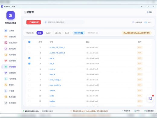The image size is (157, 118).
Task: Check the aop_config_b row checkbox
Action: (29, 85)
